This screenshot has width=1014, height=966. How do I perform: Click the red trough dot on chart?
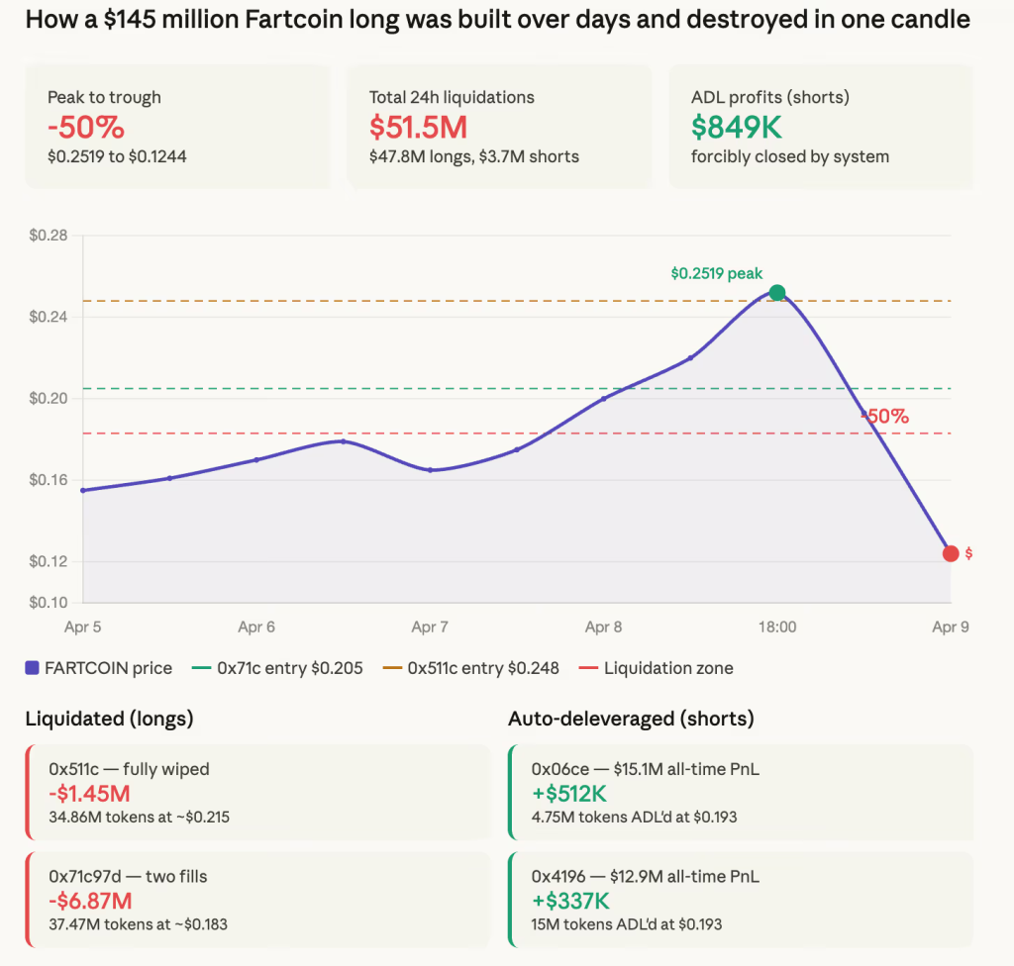pos(951,553)
